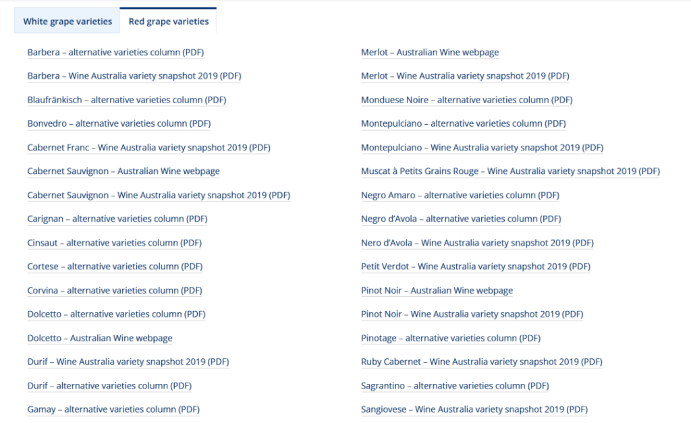This screenshot has width=691, height=423.
Task: Open Montepulciano variety snapshot 2019 PDF
Action: point(482,148)
